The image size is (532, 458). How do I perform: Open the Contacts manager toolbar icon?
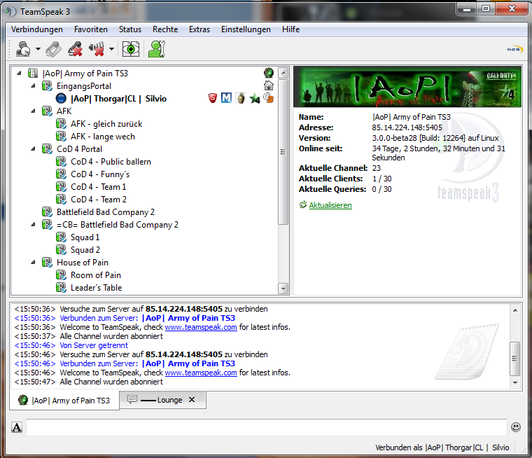pos(157,49)
